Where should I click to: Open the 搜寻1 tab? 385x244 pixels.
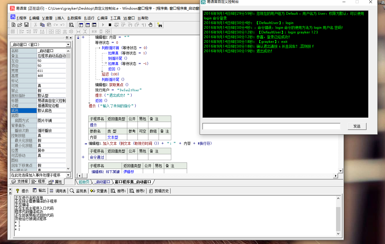(118, 191)
